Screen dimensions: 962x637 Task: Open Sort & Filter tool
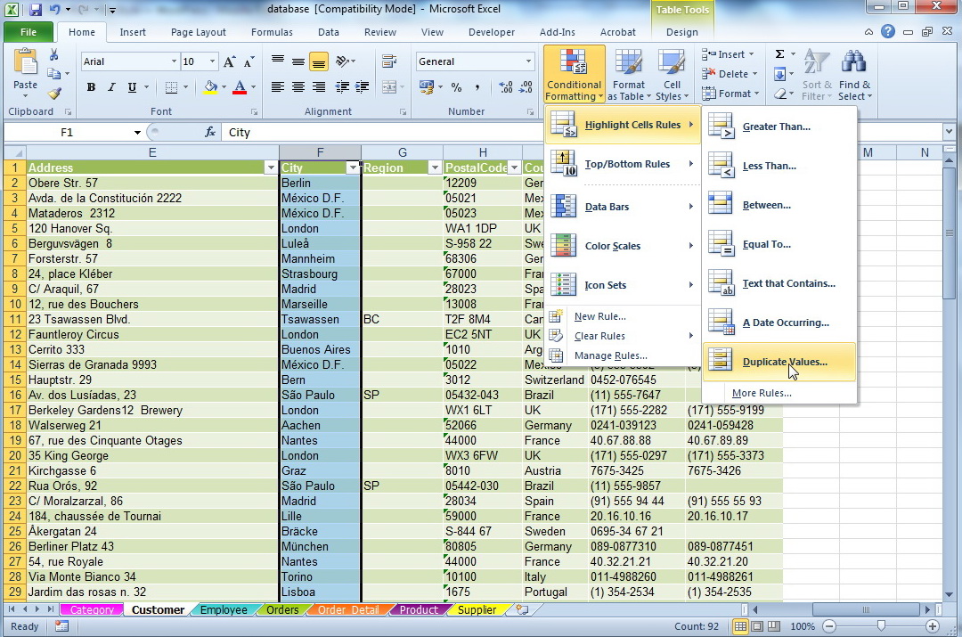817,75
